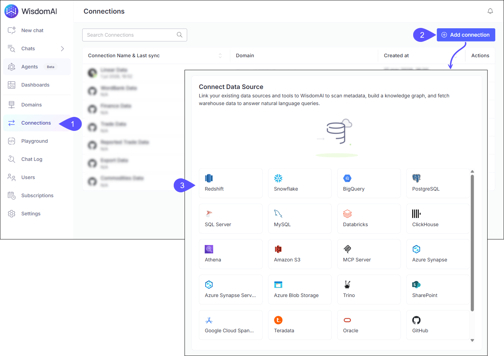Click the Connect Data Source heading
The image size is (504, 356).
231,87
